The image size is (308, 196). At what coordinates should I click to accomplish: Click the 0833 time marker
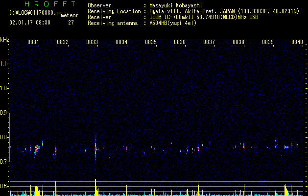(92, 42)
